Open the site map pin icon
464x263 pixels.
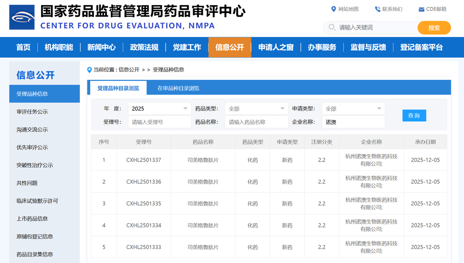334,9
